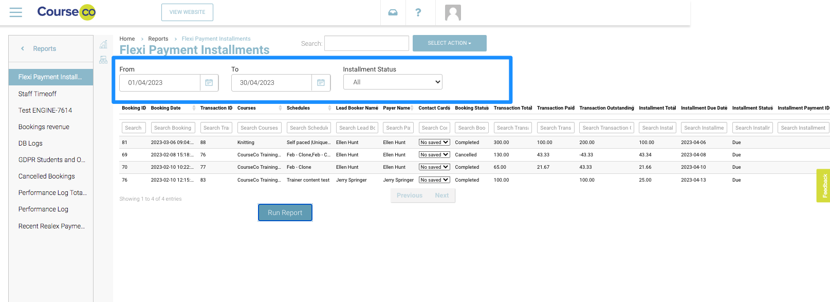Click the View Website button
830x302 pixels.
tap(187, 12)
